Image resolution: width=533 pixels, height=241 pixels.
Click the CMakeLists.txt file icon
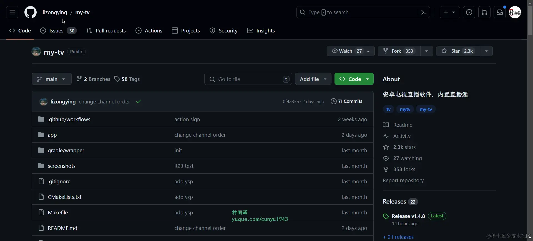pyautogui.click(x=41, y=197)
